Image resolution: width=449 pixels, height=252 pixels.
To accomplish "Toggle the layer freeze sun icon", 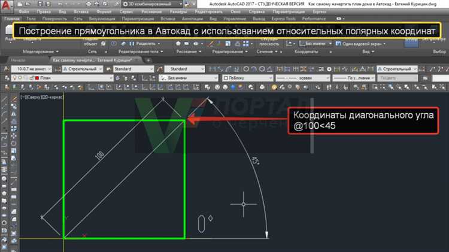I will 19,78.
